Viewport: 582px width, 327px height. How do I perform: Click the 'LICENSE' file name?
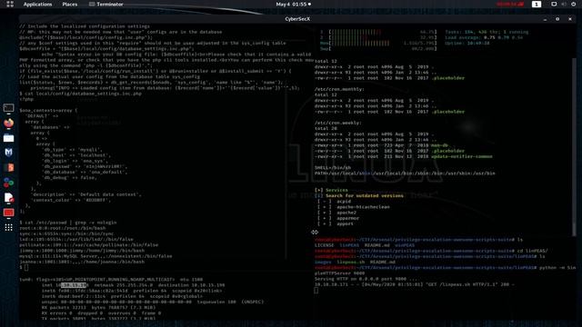click(324, 245)
